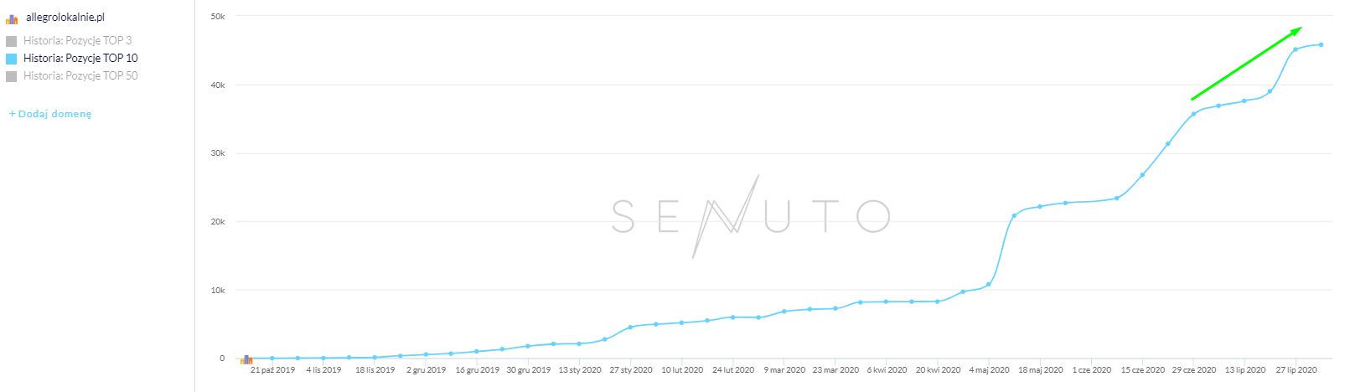Image resolution: width=1345 pixels, height=392 pixels.
Task: Hide the Historia: Pozycje TOP 10 series
Action: pos(80,58)
